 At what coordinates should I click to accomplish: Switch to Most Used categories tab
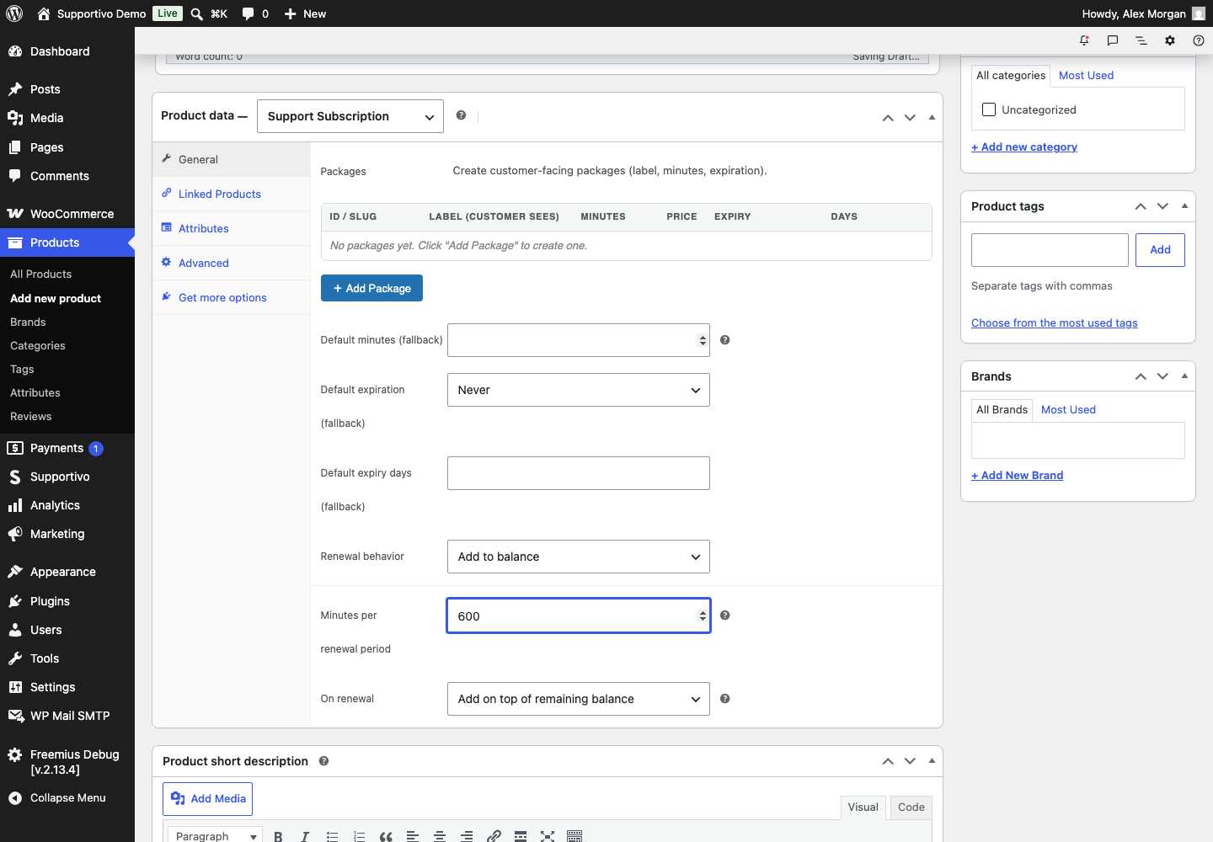click(x=1086, y=75)
